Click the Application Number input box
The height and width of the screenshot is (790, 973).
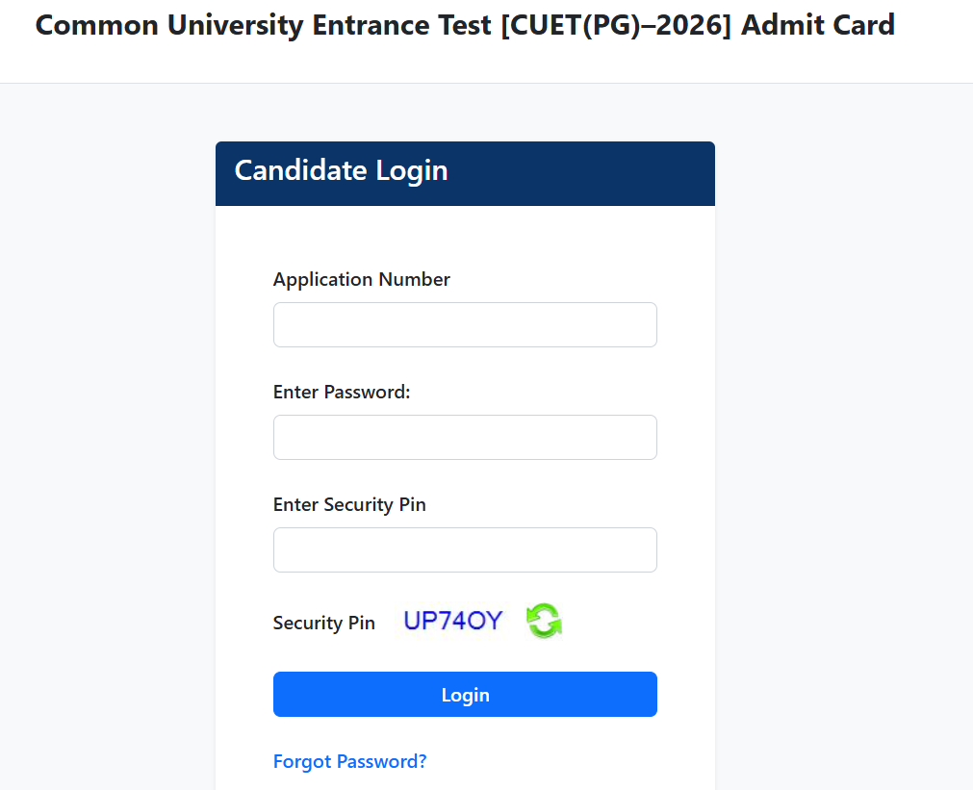click(465, 324)
